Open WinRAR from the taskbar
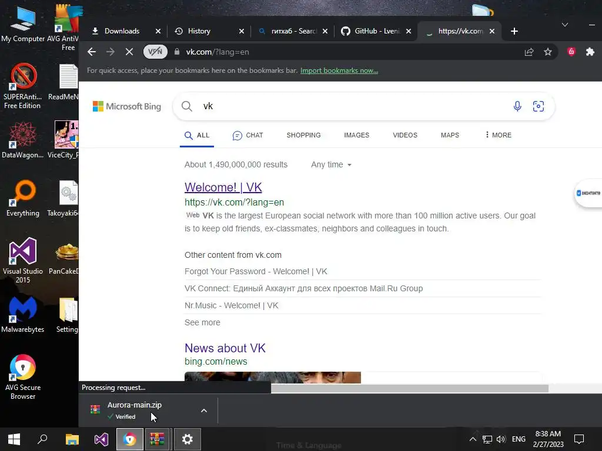Image resolution: width=602 pixels, height=451 pixels. click(x=157, y=439)
